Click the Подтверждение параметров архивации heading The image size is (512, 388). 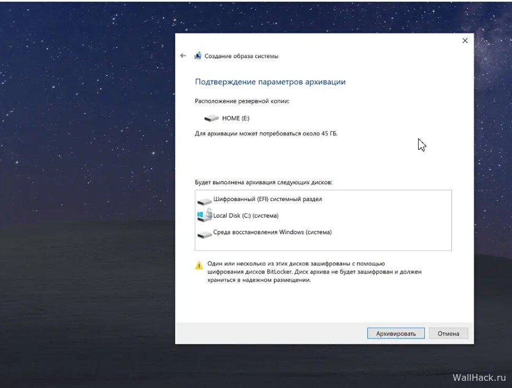270,82
